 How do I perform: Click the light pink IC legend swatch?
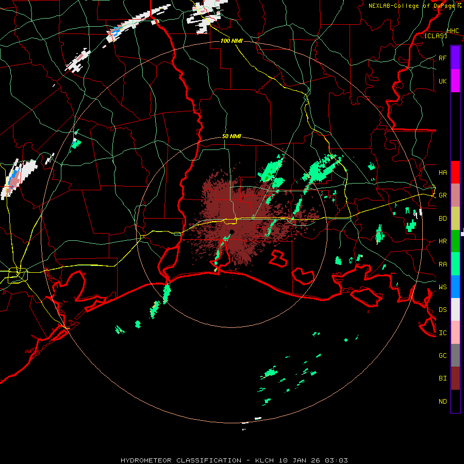[x=455, y=333]
